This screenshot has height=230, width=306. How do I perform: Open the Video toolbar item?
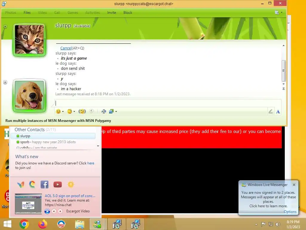[x=42, y=13]
